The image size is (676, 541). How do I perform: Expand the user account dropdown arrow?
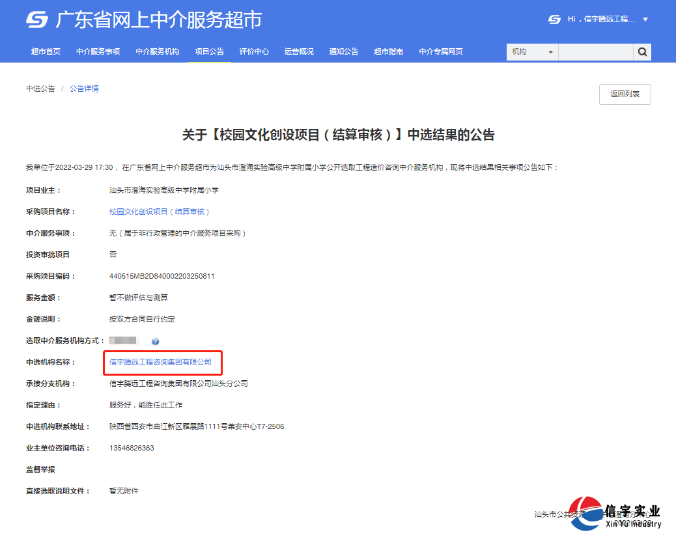point(645,19)
